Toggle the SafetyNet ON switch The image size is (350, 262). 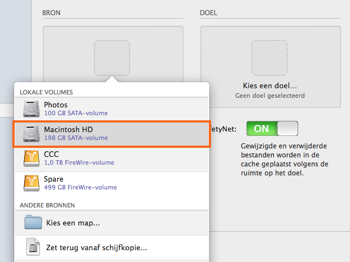coord(272,128)
